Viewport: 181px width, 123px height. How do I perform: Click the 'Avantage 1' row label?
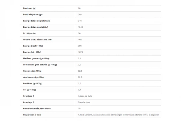29,96
